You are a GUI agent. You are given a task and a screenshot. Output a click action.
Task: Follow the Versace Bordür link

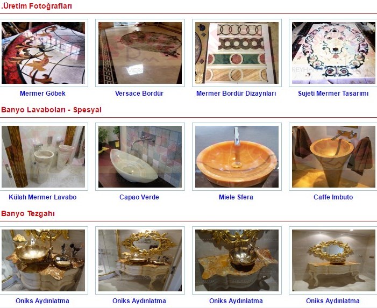(x=139, y=93)
